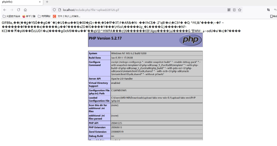Open the 新手上路 bookmark
This screenshot has height=146, width=277.
pyautogui.click(x=28, y=16)
